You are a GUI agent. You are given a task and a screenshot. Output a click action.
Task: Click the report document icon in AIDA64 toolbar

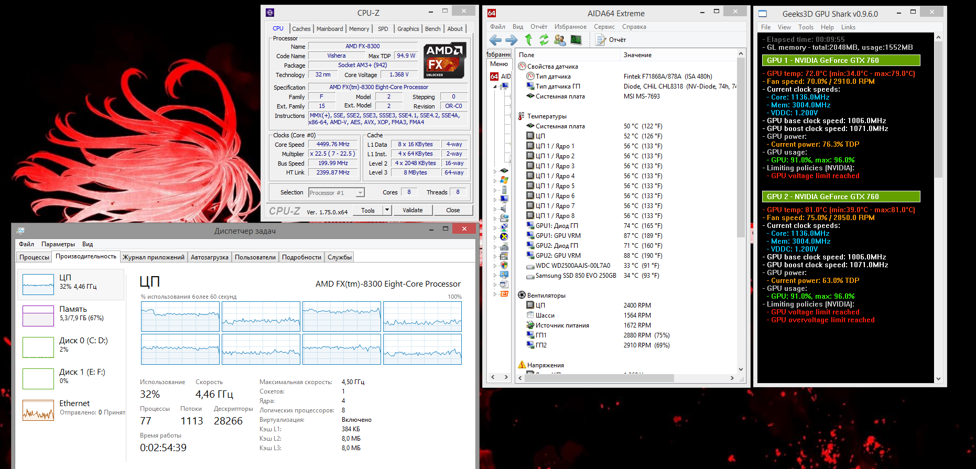[601, 40]
